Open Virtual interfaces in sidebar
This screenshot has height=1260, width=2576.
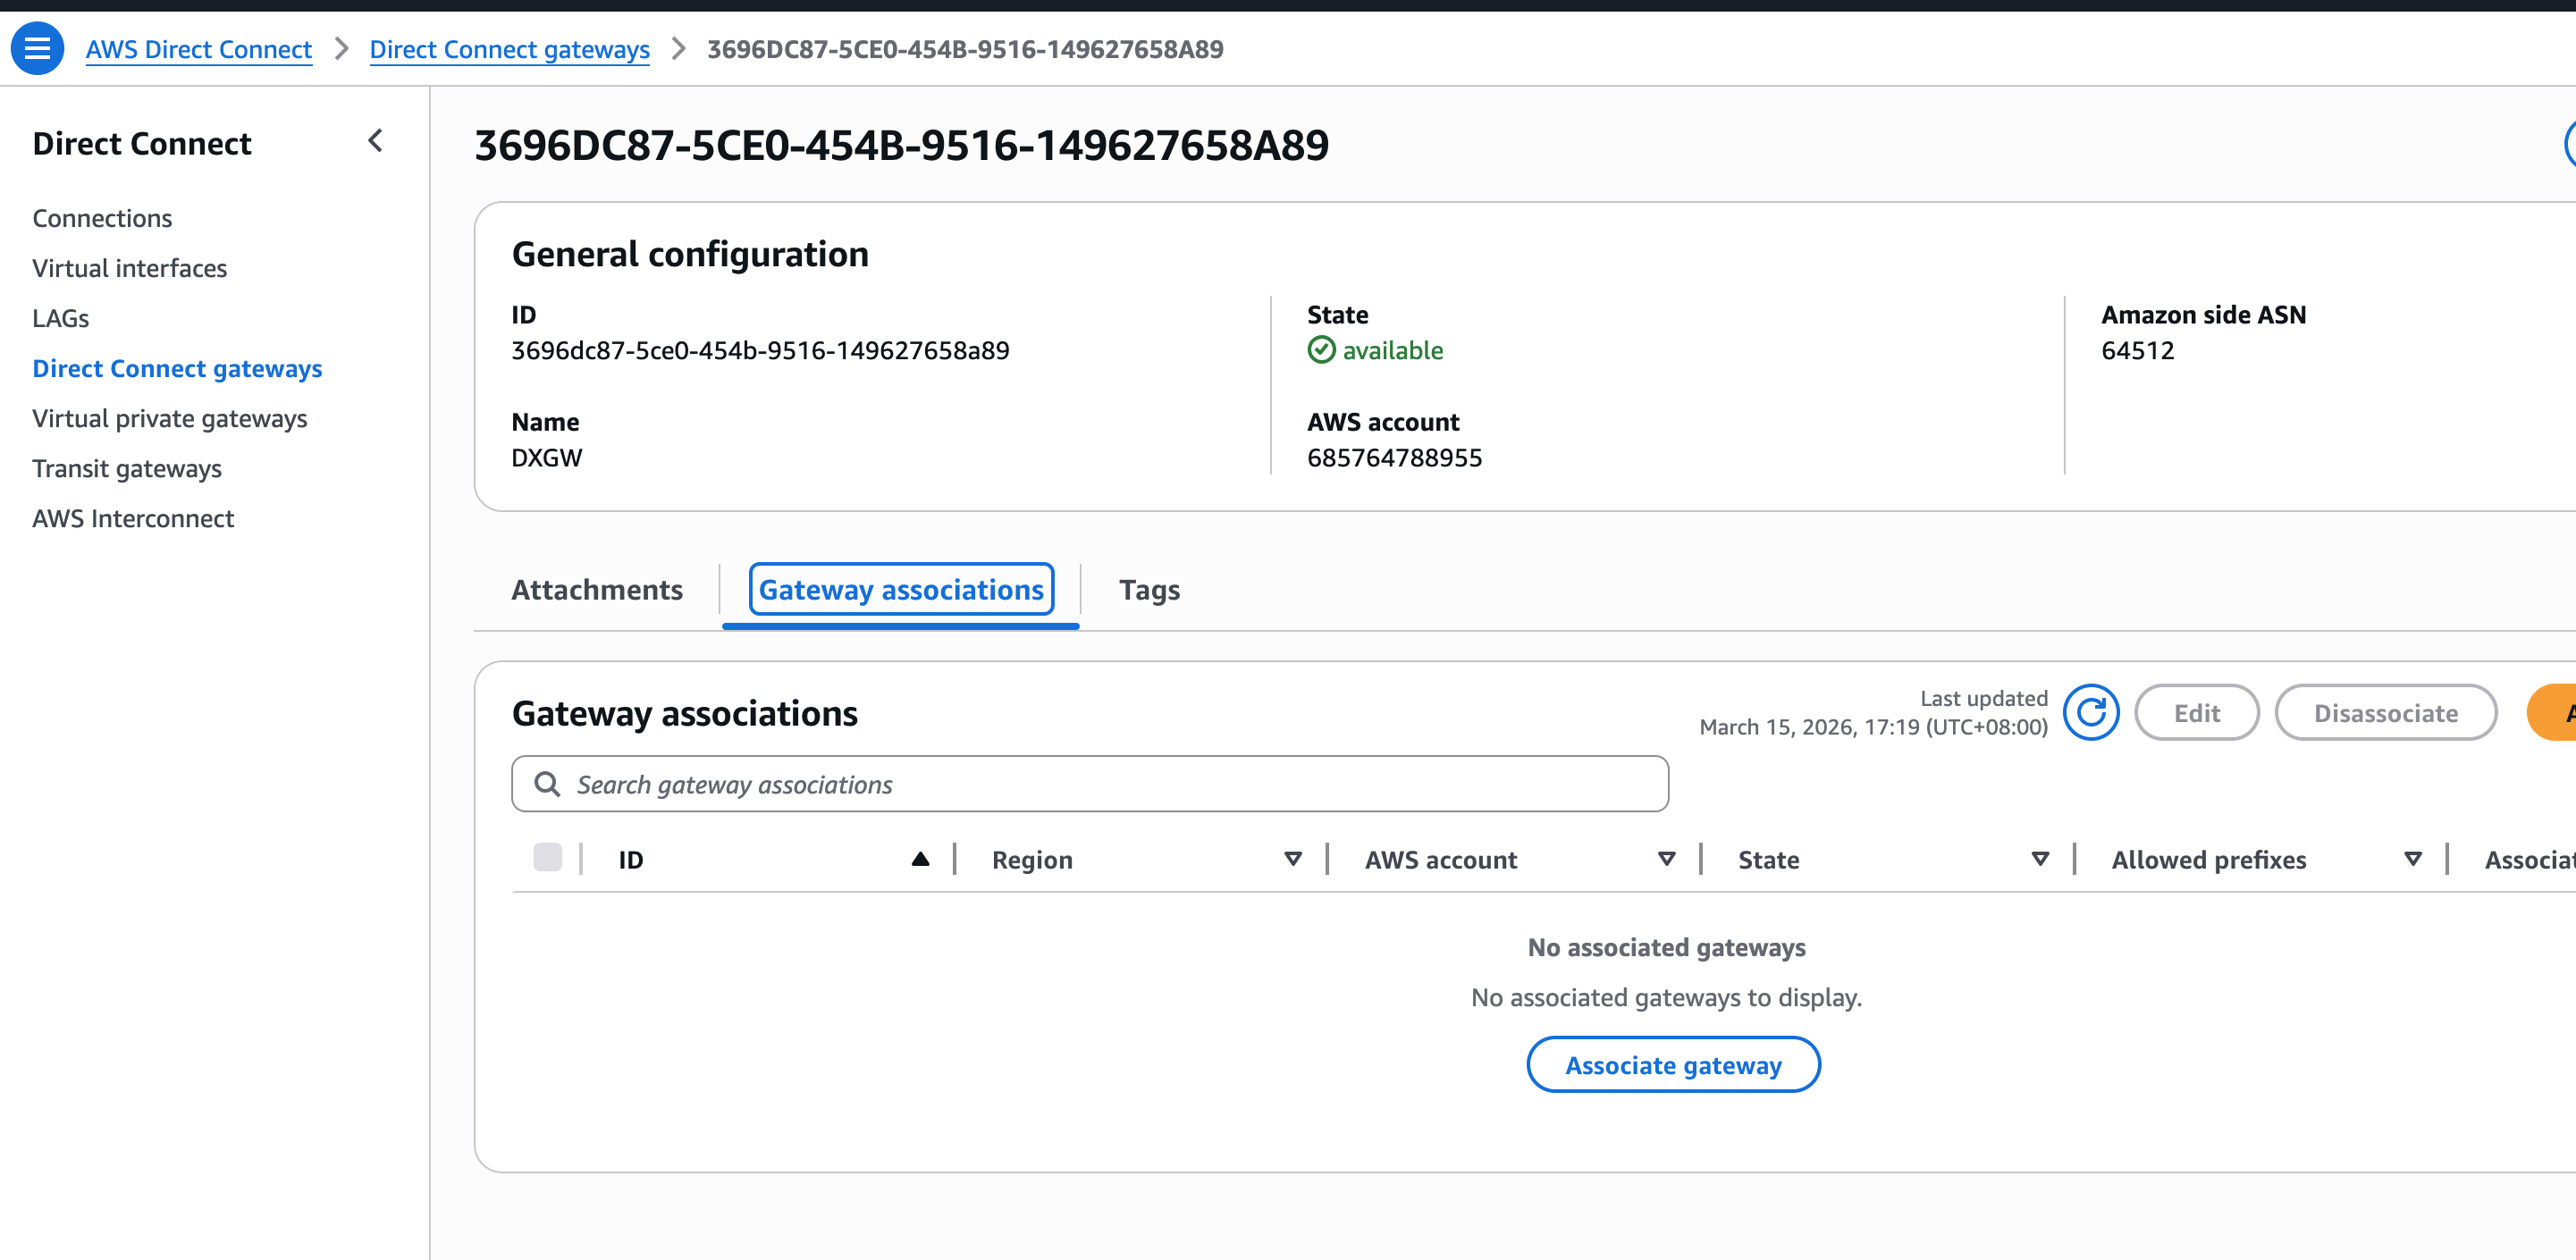(129, 268)
